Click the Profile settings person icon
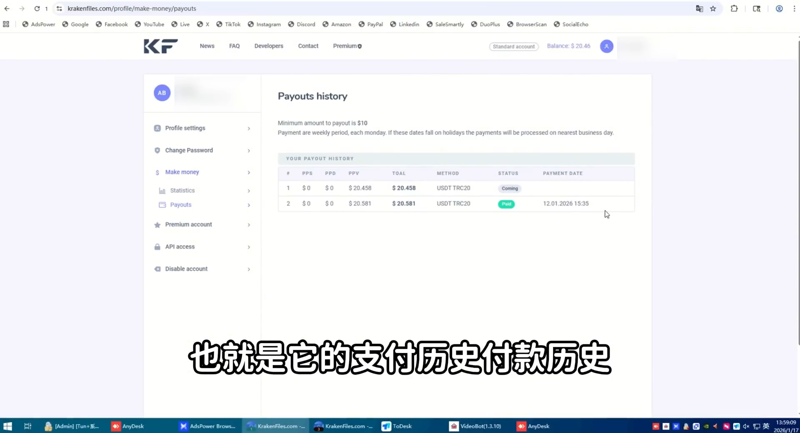The width and height of the screenshot is (800, 433). click(157, 128)
